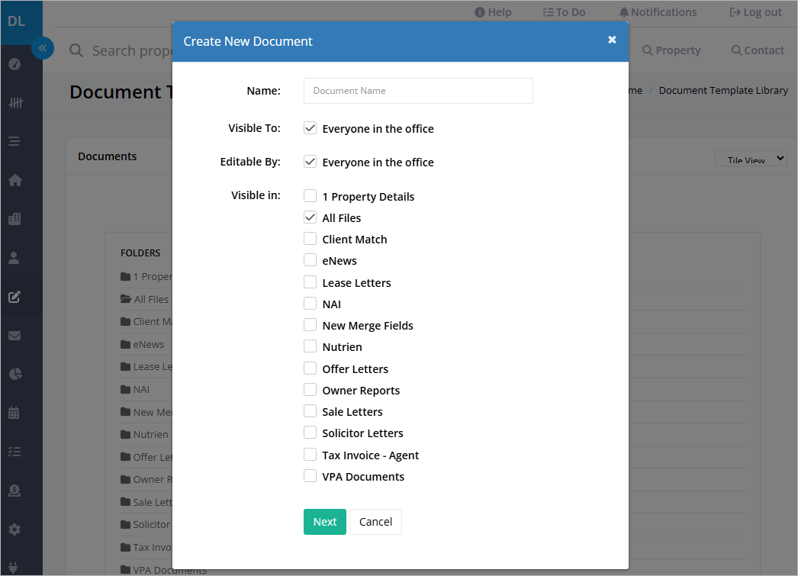Collapse sidebar with double-chevron button
The image size is (798, 576).
[x=43, y=48]
